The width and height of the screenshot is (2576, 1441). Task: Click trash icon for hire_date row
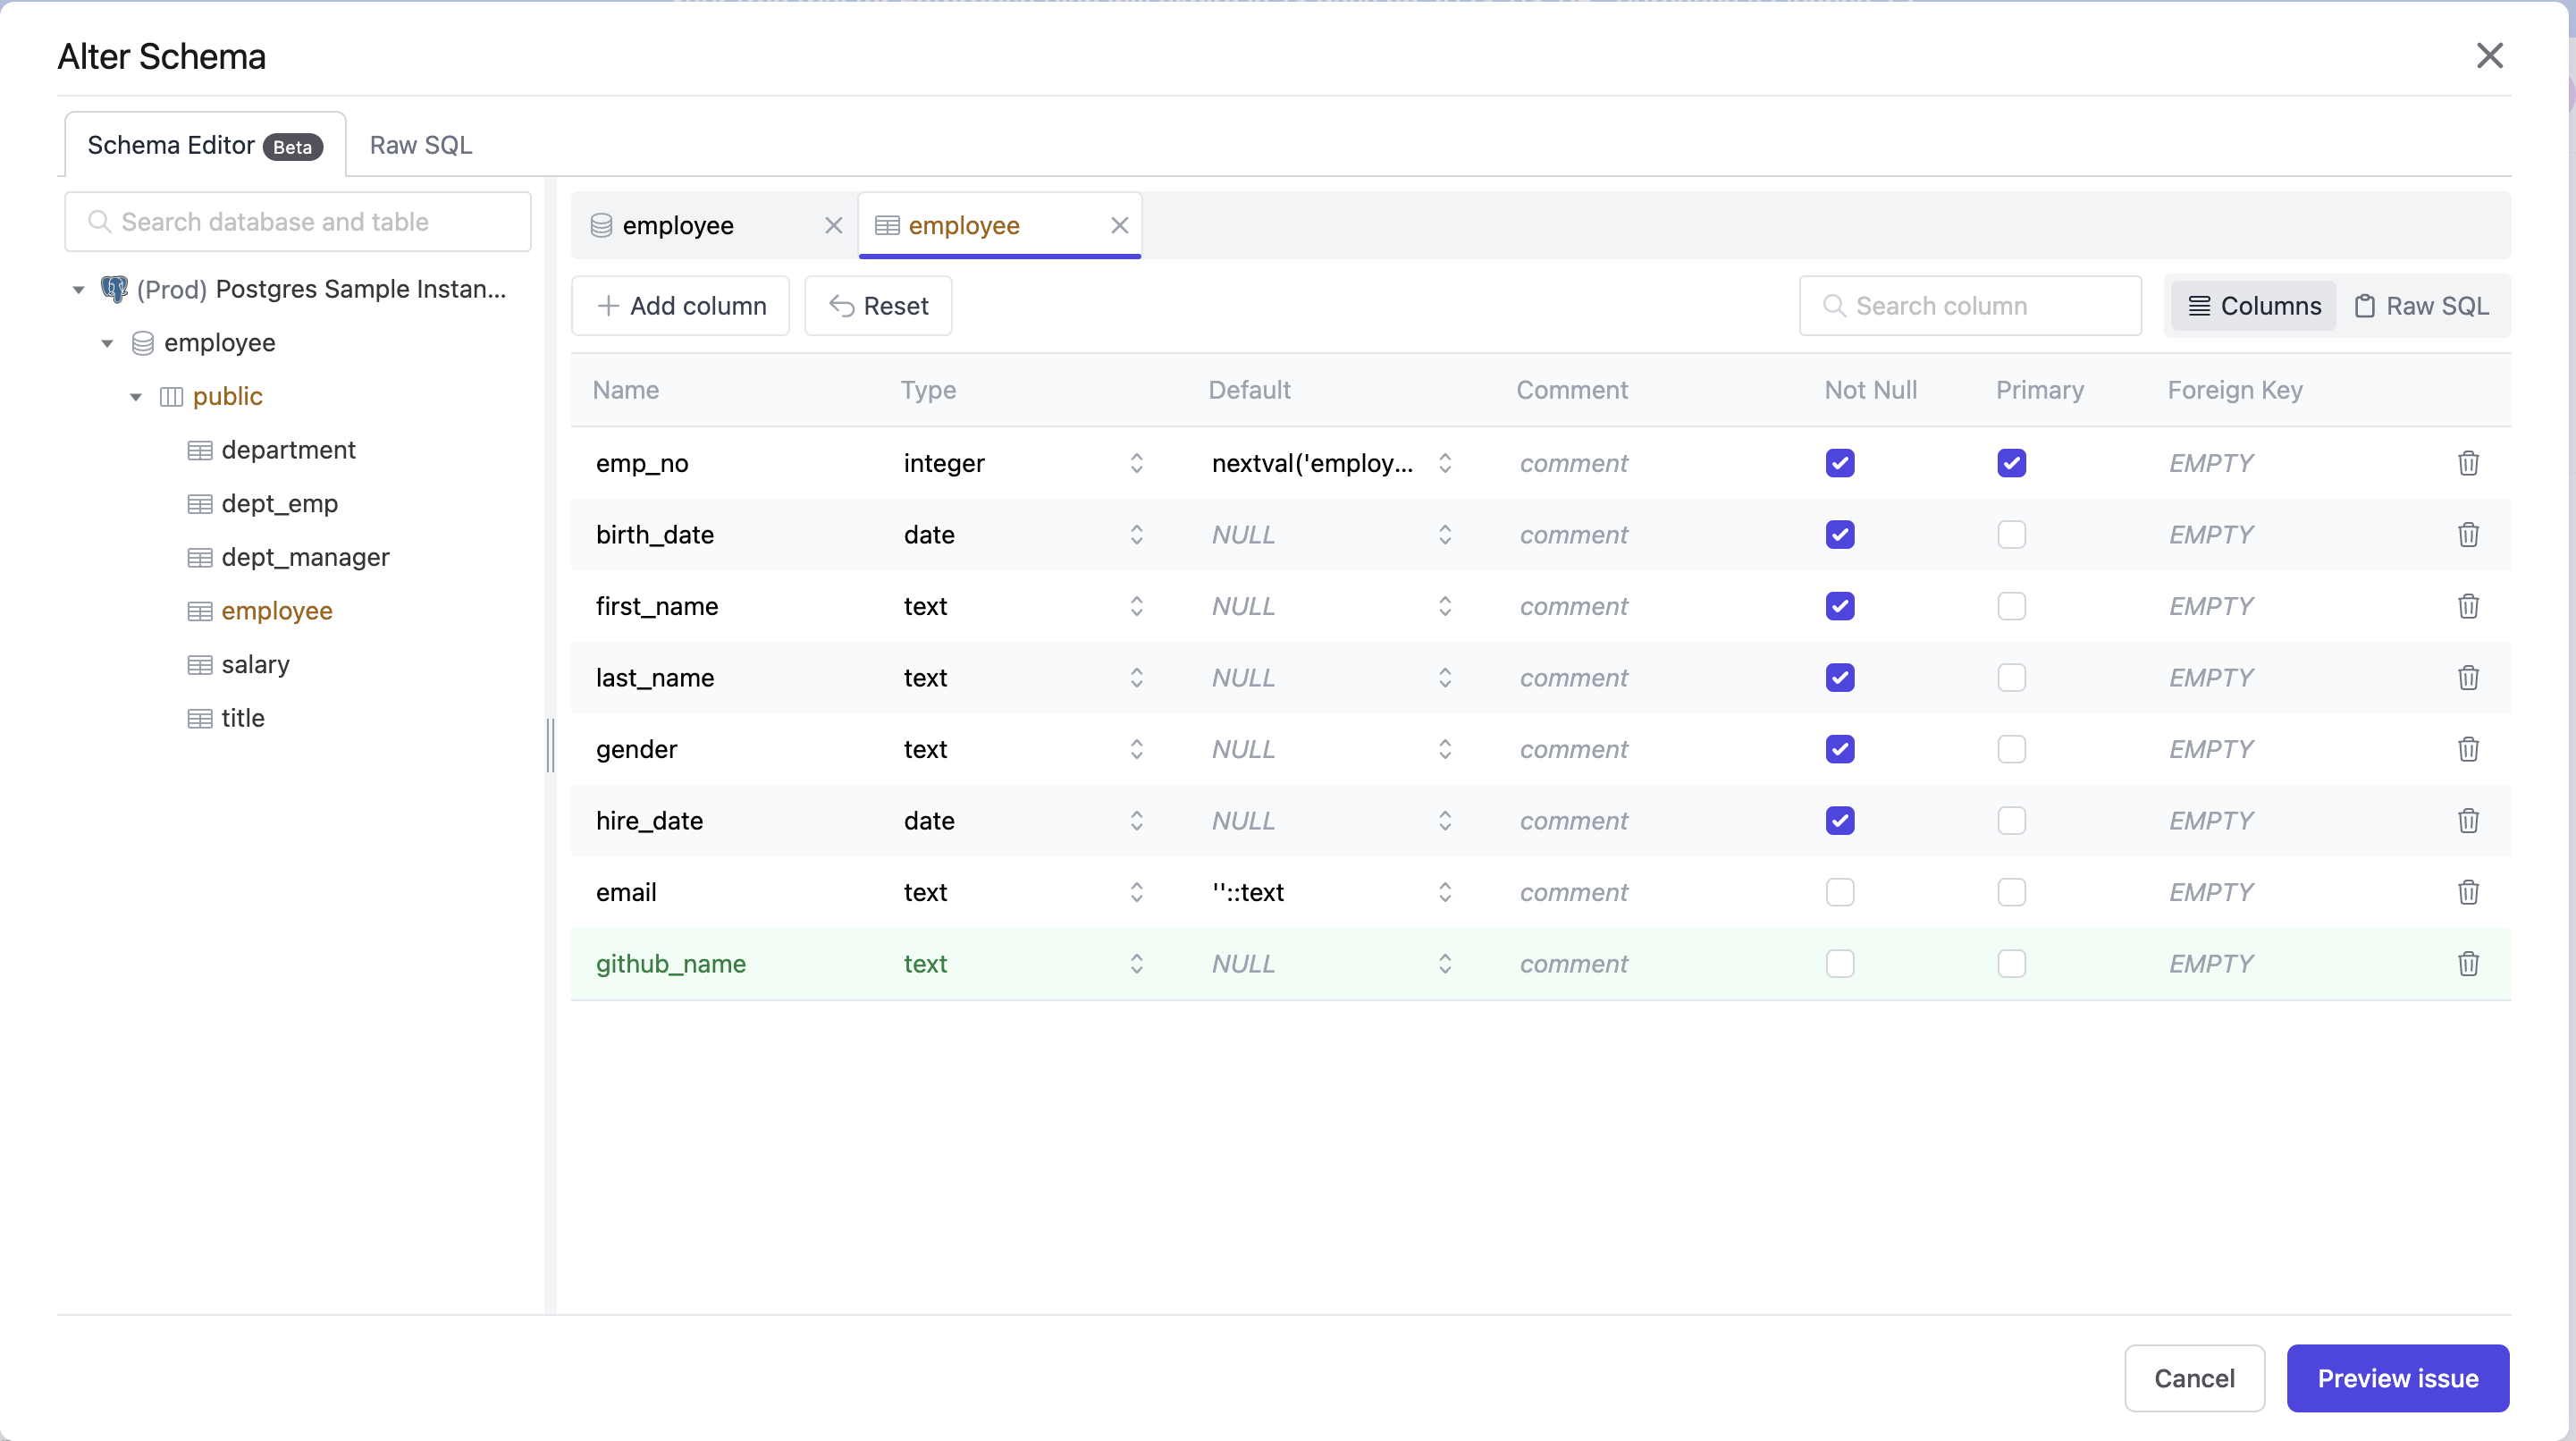click(x=2467, y=820)
